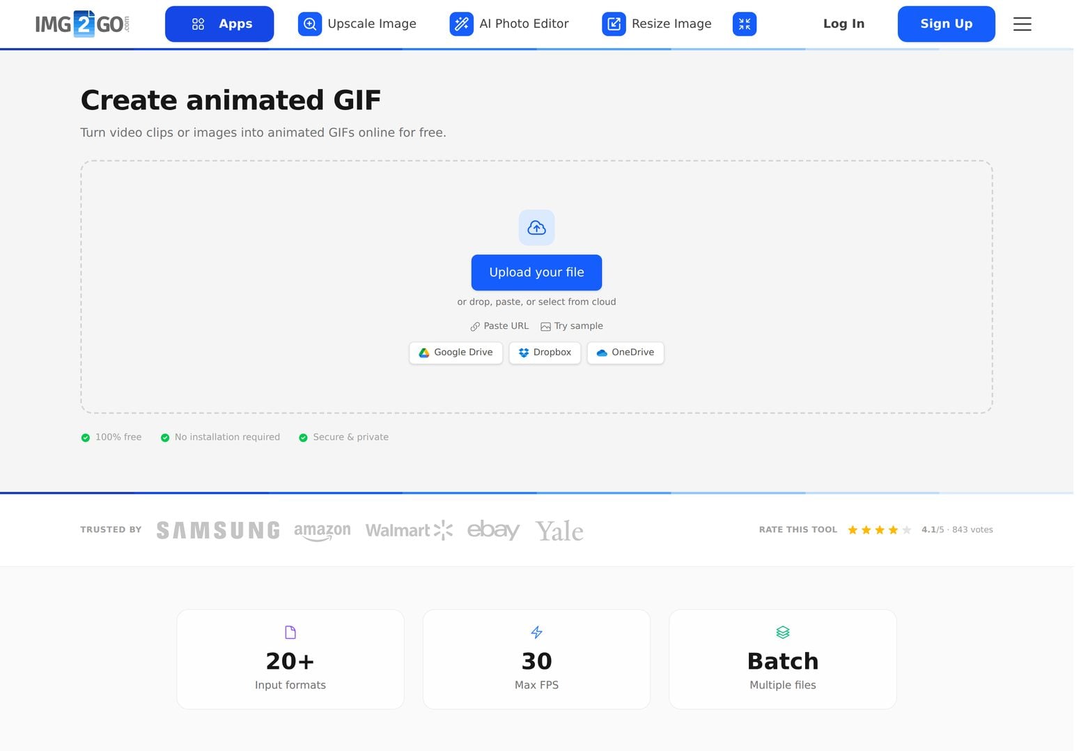Click the green check next to 100% free

click(86, 438)
